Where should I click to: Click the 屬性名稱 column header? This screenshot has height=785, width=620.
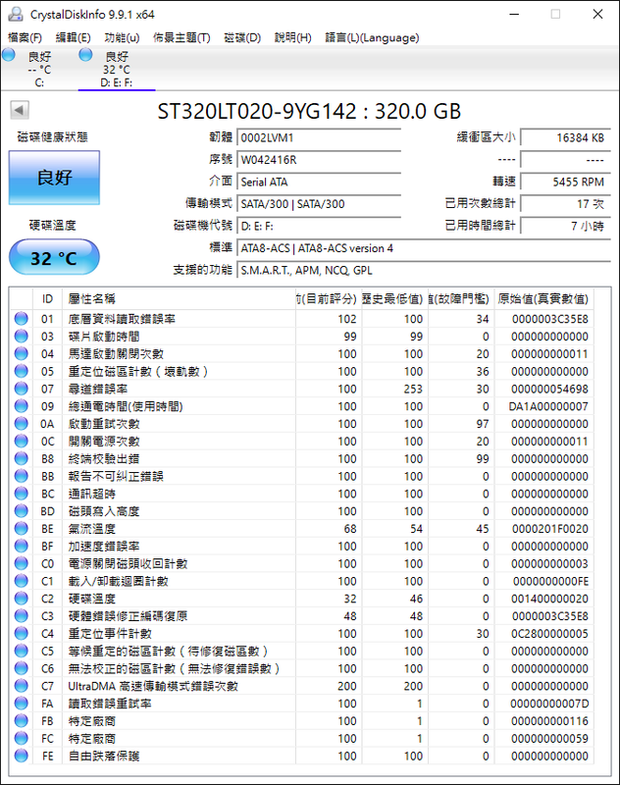point(179,299)
